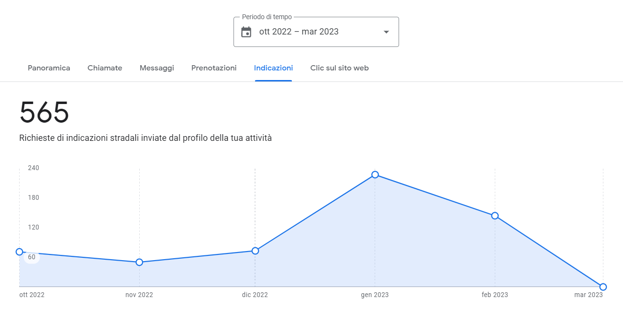
Task: Click the 'nov 2022' x-axis label
Action: point(139,295)
